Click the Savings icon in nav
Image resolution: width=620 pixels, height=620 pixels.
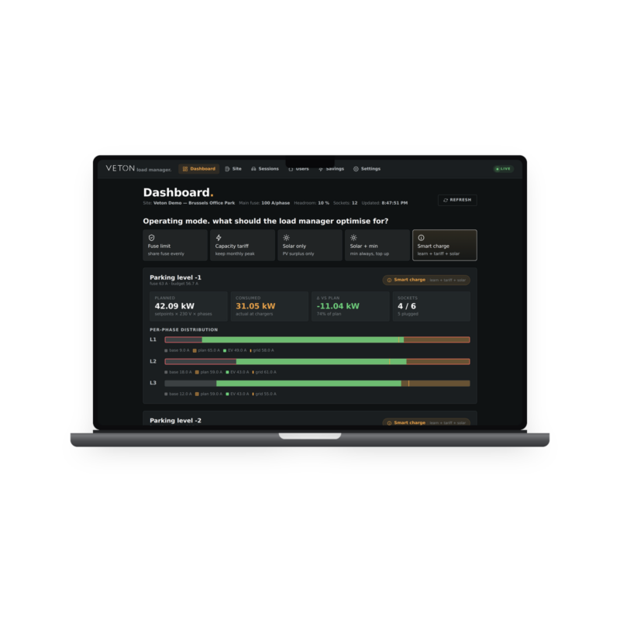(321, 169)
